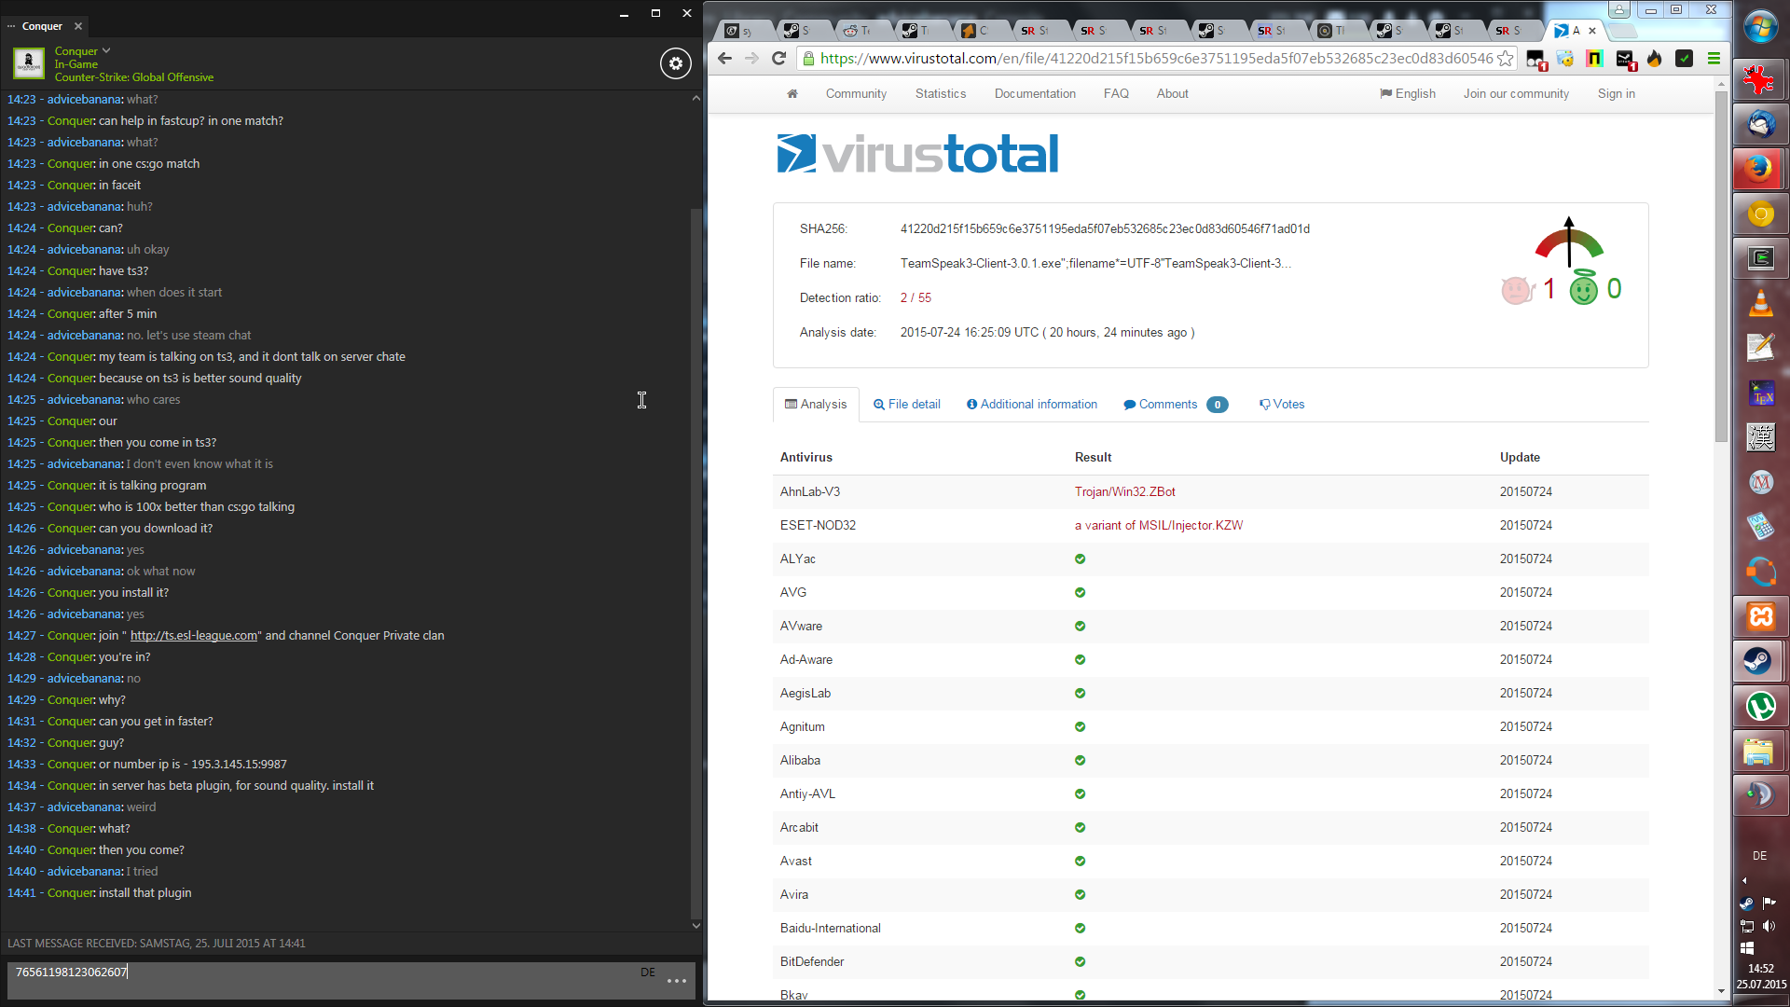The width and height of the screenshot is (1790, 1007).
Task: Expand Conquer name dropdown arrow
Action: tap(106, 50)
